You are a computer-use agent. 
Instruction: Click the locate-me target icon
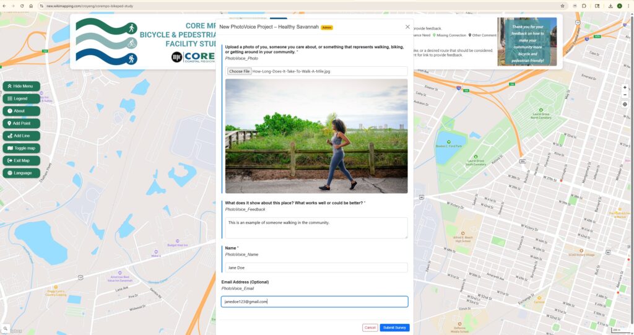coord(625,104)
